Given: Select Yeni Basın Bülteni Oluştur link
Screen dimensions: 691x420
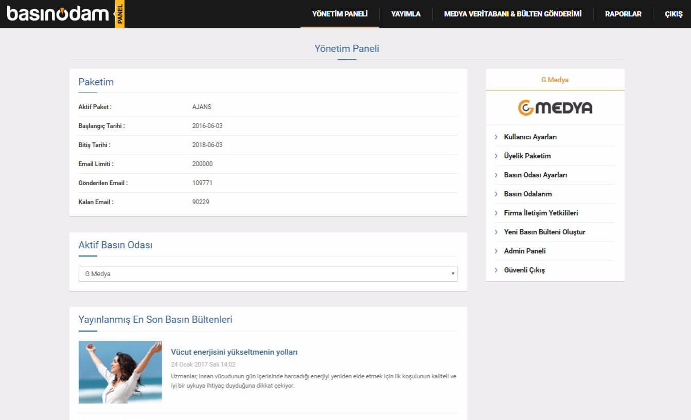Looking at the screenshot, I should [544, 232].
